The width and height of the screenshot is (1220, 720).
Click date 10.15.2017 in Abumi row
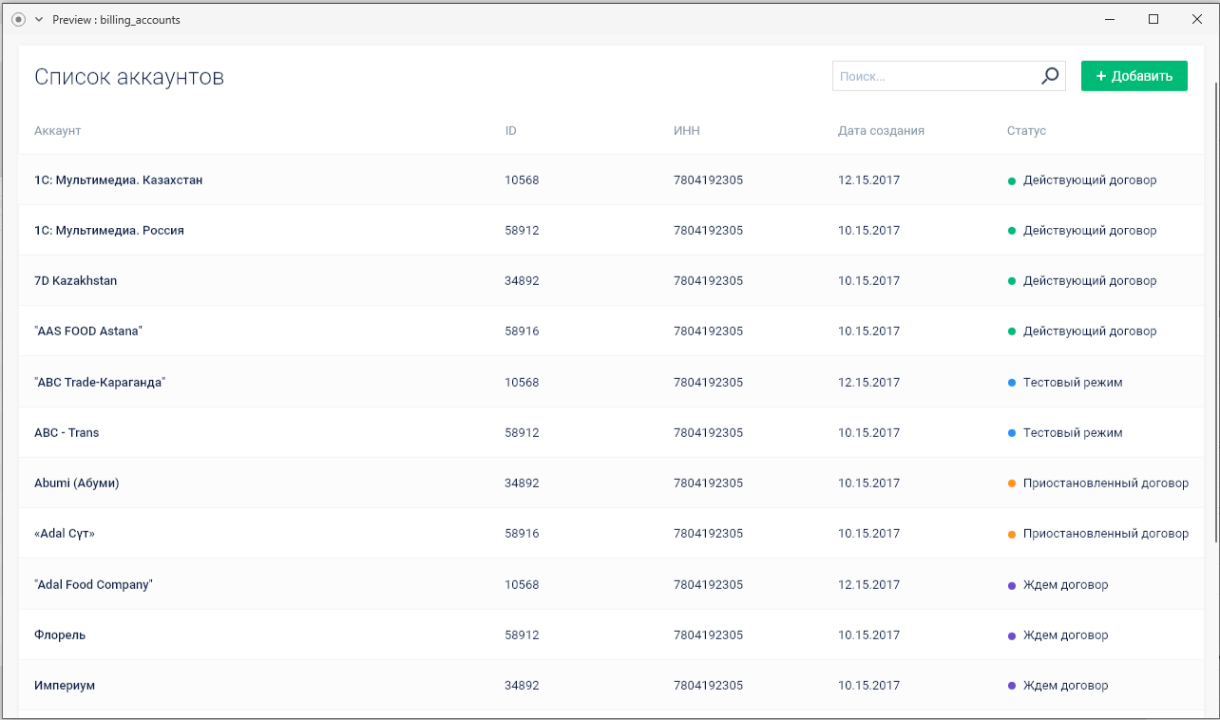coord(868,483)
